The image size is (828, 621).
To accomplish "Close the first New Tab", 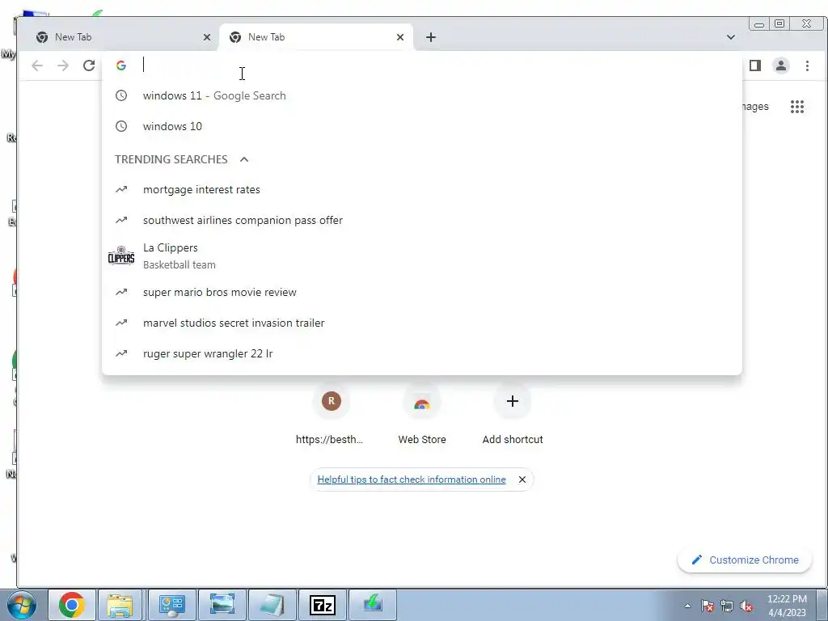I will pyautogui.click(x=207, y=37).
